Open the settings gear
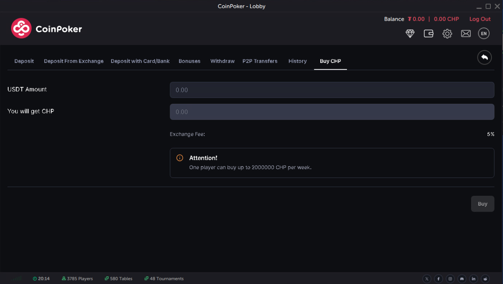Viewport: 503px width, 284px height. click(x=447, y=33)
